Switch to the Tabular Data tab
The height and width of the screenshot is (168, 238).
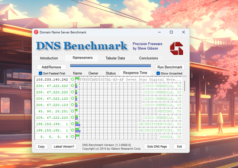click(115, 58)
